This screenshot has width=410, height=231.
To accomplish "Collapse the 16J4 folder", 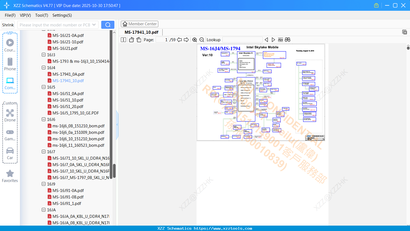I will (x=44, y=68).
